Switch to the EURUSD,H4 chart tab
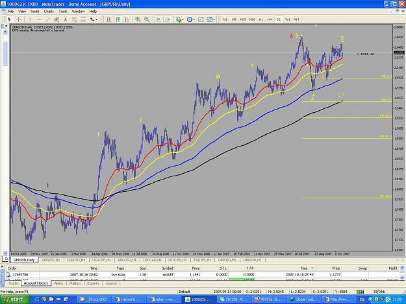Viewport: 406px width, 304px height. 76,260
